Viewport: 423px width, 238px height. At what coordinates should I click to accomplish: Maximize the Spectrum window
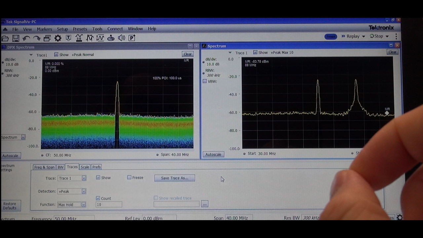391,45
